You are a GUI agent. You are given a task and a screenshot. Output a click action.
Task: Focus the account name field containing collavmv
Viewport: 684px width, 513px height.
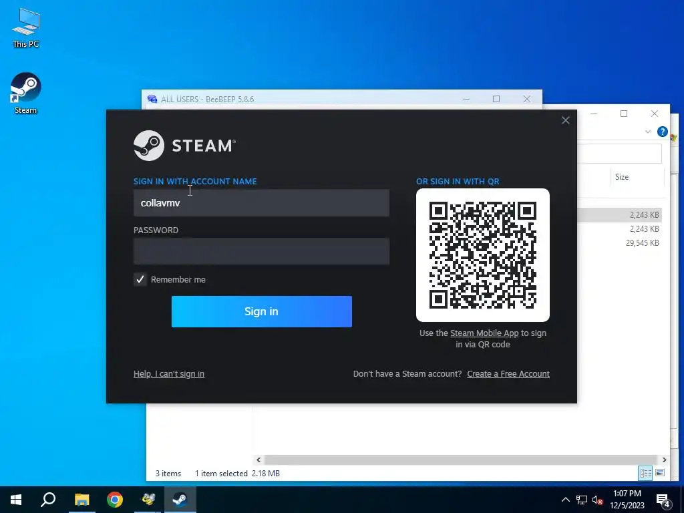tap(261, 203)
